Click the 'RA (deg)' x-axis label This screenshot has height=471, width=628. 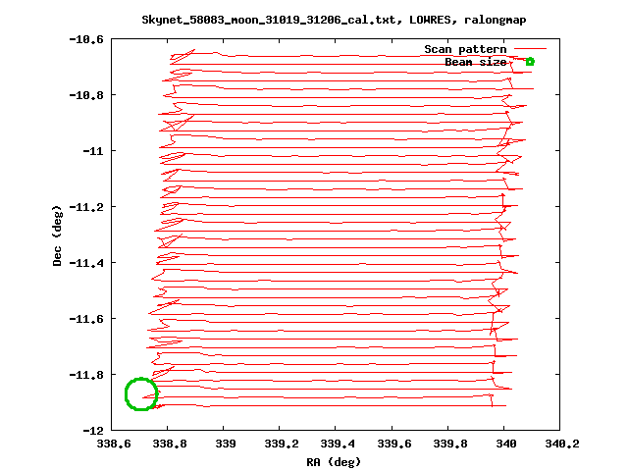click(x=334, y=462)
